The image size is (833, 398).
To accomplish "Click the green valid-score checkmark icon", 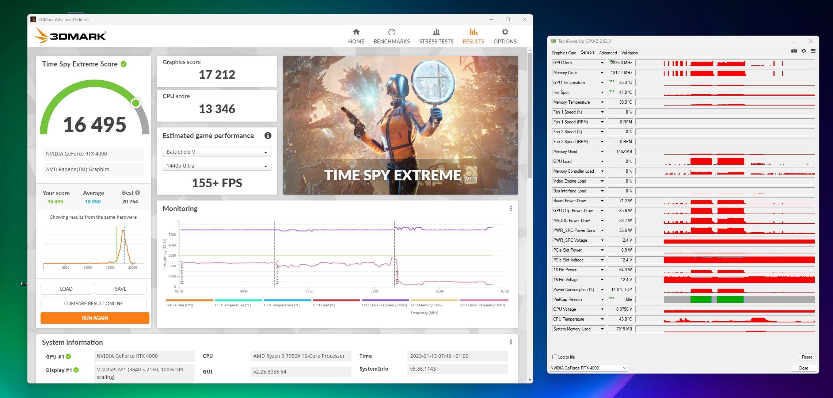I will [x=124, y=64].
